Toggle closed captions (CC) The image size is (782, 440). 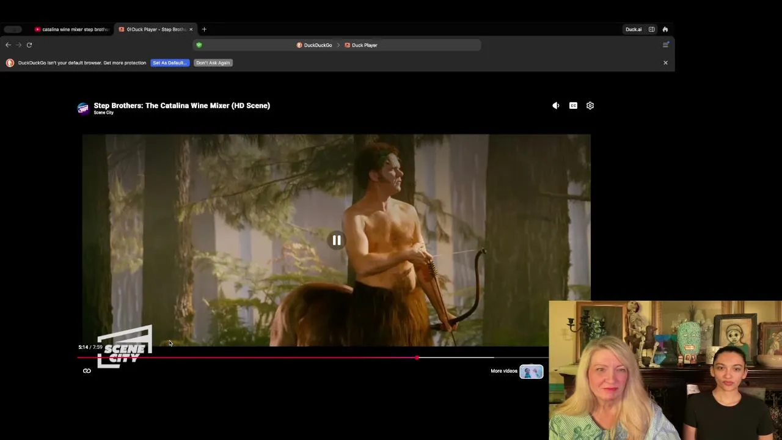click(573, 106)
